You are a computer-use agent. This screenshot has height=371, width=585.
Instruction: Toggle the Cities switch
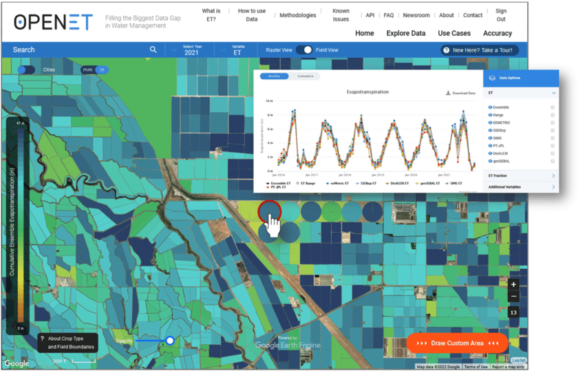click(26, 70)
